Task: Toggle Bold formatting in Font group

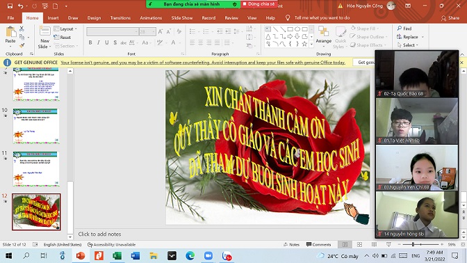Action: pos(90,42)
